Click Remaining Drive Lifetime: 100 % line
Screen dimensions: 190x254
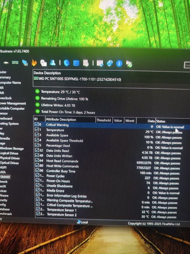click(64, 99)
